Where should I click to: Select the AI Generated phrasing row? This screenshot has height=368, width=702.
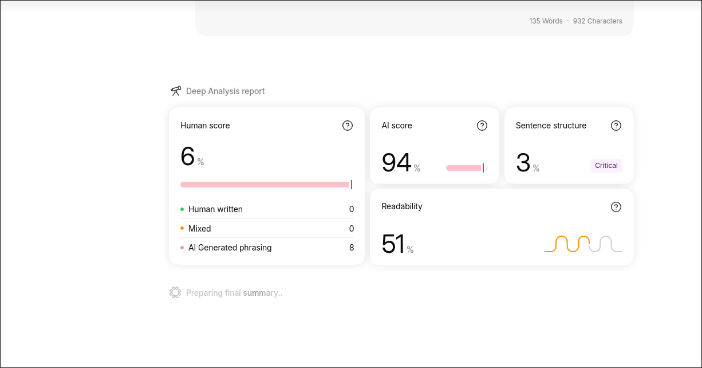pos(267,248)
